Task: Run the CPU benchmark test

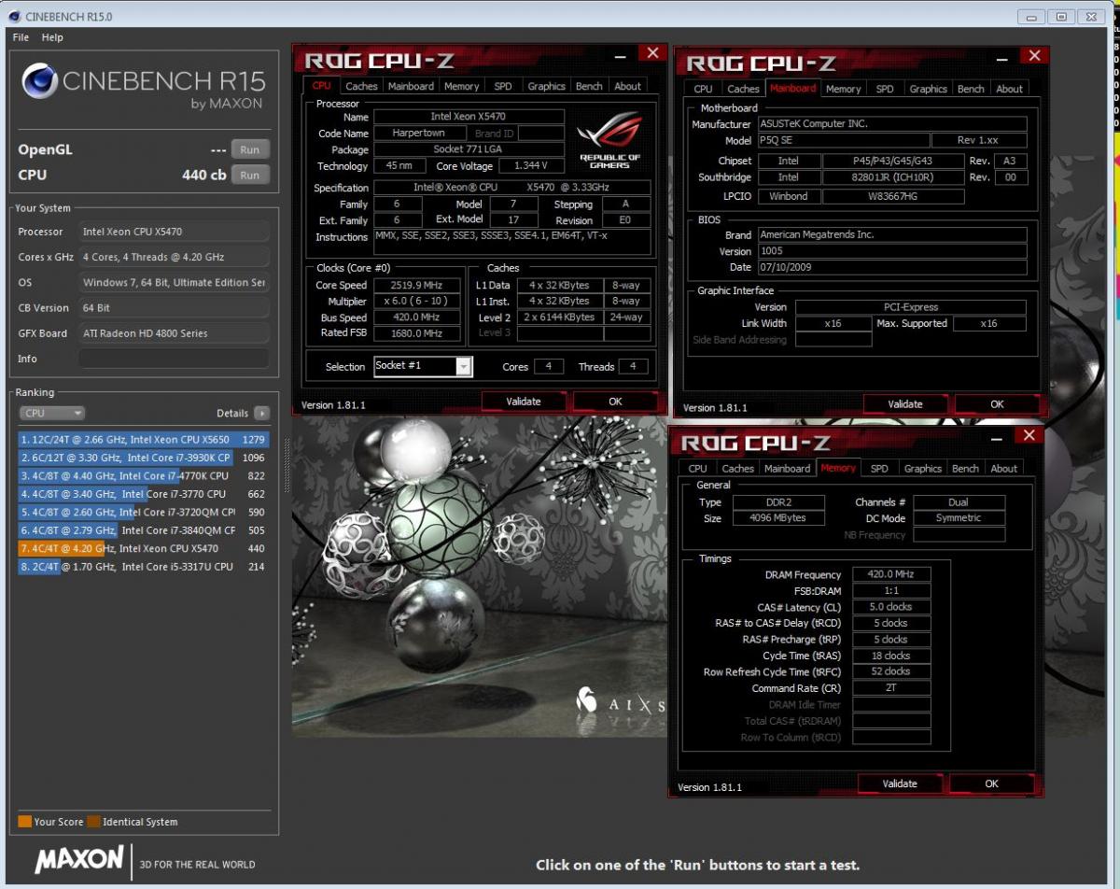Action: coord(249,175)
